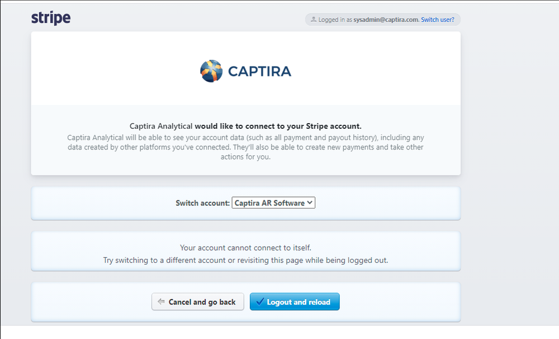Click the sysadmin@captira.com email text
The image size is (559, 339).
[386, 20]
